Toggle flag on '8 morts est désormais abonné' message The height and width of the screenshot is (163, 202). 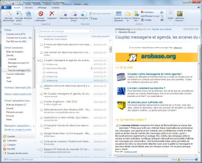click(x=106, y=44)
